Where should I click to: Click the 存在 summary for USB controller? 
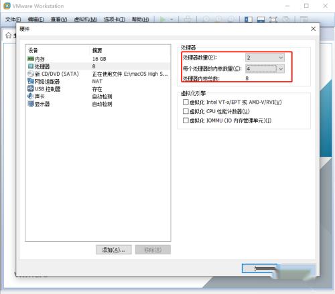[x=97, y=89]
